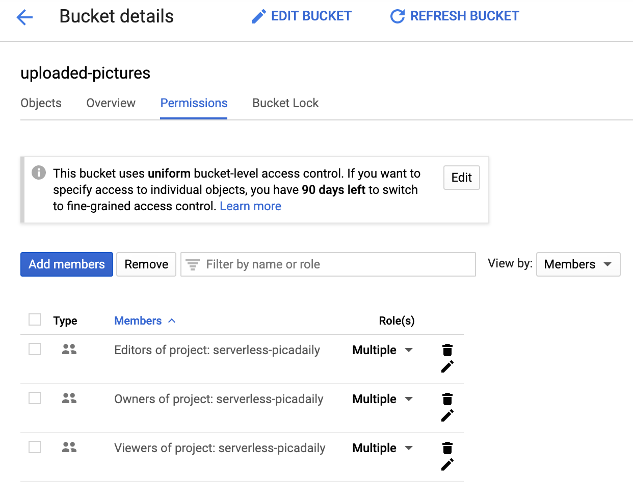Expand Multiple roles for Editors of project

[382, 350]
